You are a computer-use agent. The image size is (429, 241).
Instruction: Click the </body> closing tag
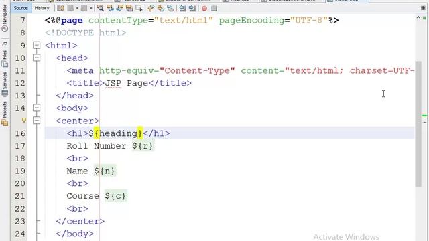point(74,234)
